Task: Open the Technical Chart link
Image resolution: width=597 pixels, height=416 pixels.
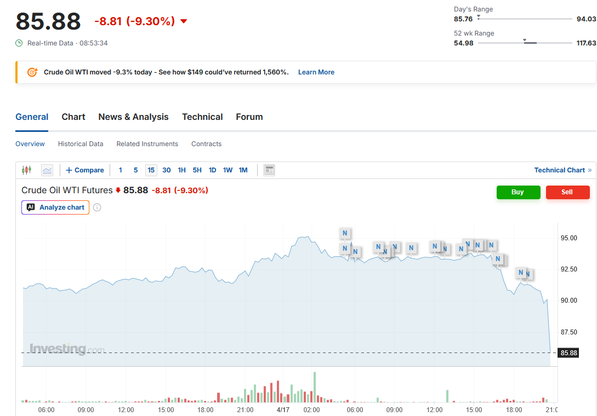Action: [x=562, y=170]
